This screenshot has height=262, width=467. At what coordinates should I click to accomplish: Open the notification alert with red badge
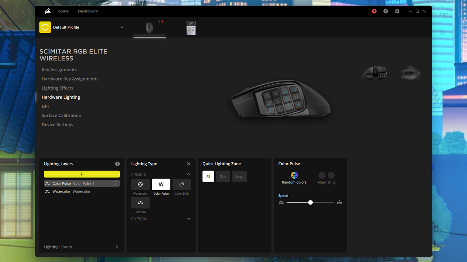coord(374,11)
